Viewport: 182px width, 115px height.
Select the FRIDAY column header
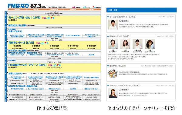92,9
